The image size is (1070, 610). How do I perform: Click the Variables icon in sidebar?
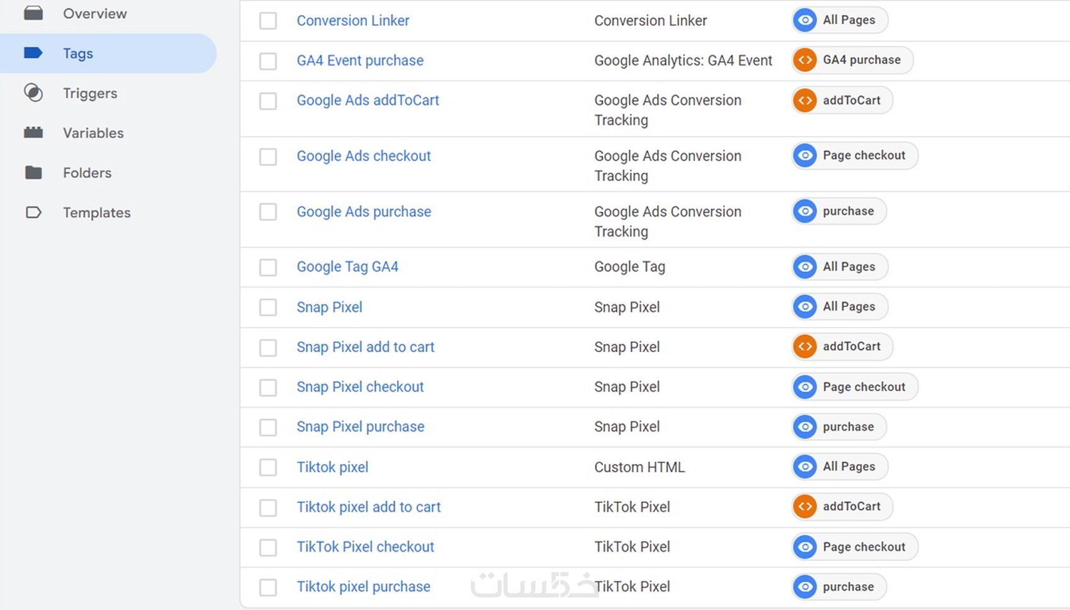(x=33, y=133)
